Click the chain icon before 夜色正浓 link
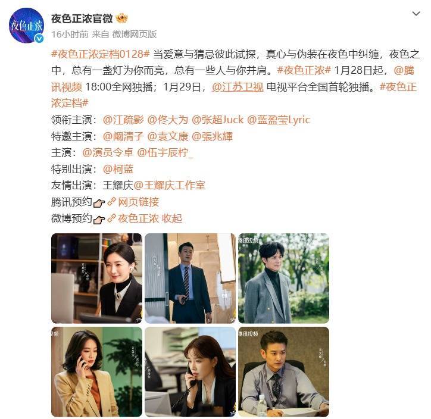431x419 pixels. [111, 218]
